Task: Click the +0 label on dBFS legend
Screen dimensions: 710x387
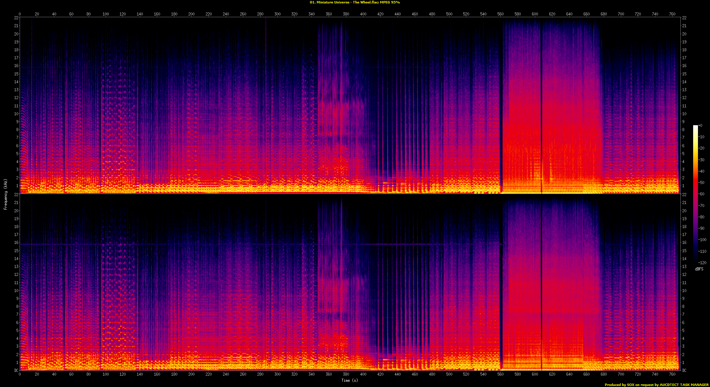Action: (700, 126)
